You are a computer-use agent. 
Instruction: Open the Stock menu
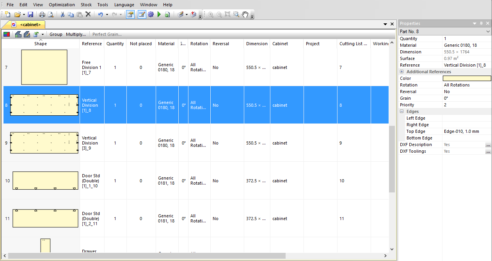tap(86, 5)
